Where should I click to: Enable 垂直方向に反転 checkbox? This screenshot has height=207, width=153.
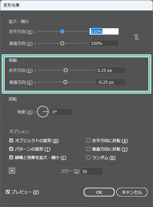tap(88, 149)
